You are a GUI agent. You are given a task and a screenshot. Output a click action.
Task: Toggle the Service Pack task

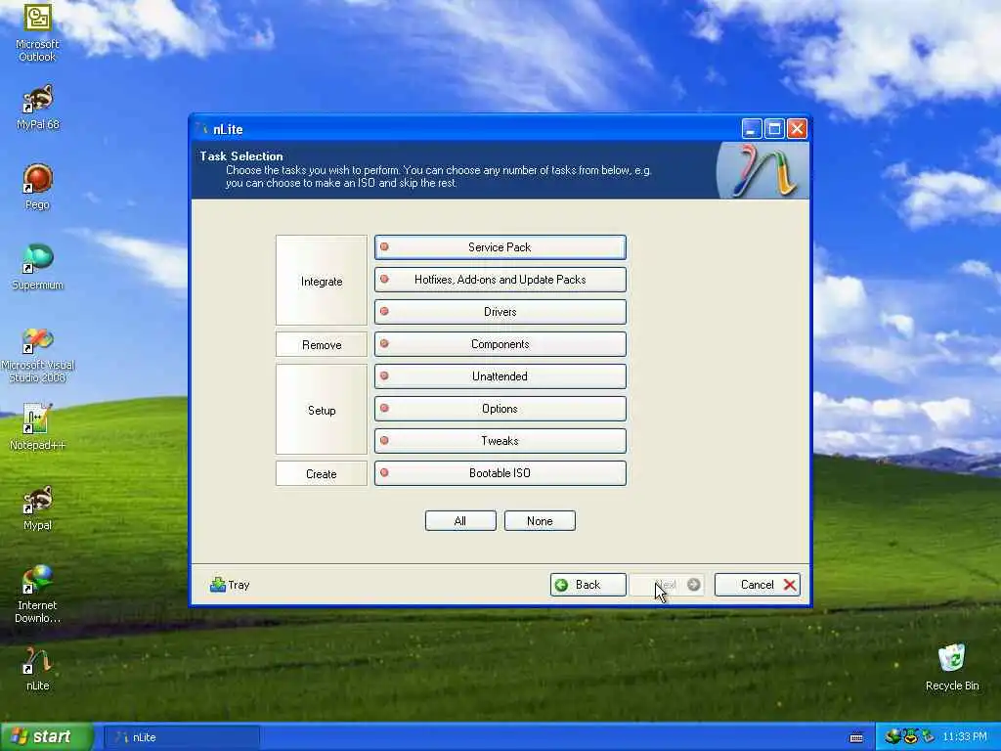[500, 247]
